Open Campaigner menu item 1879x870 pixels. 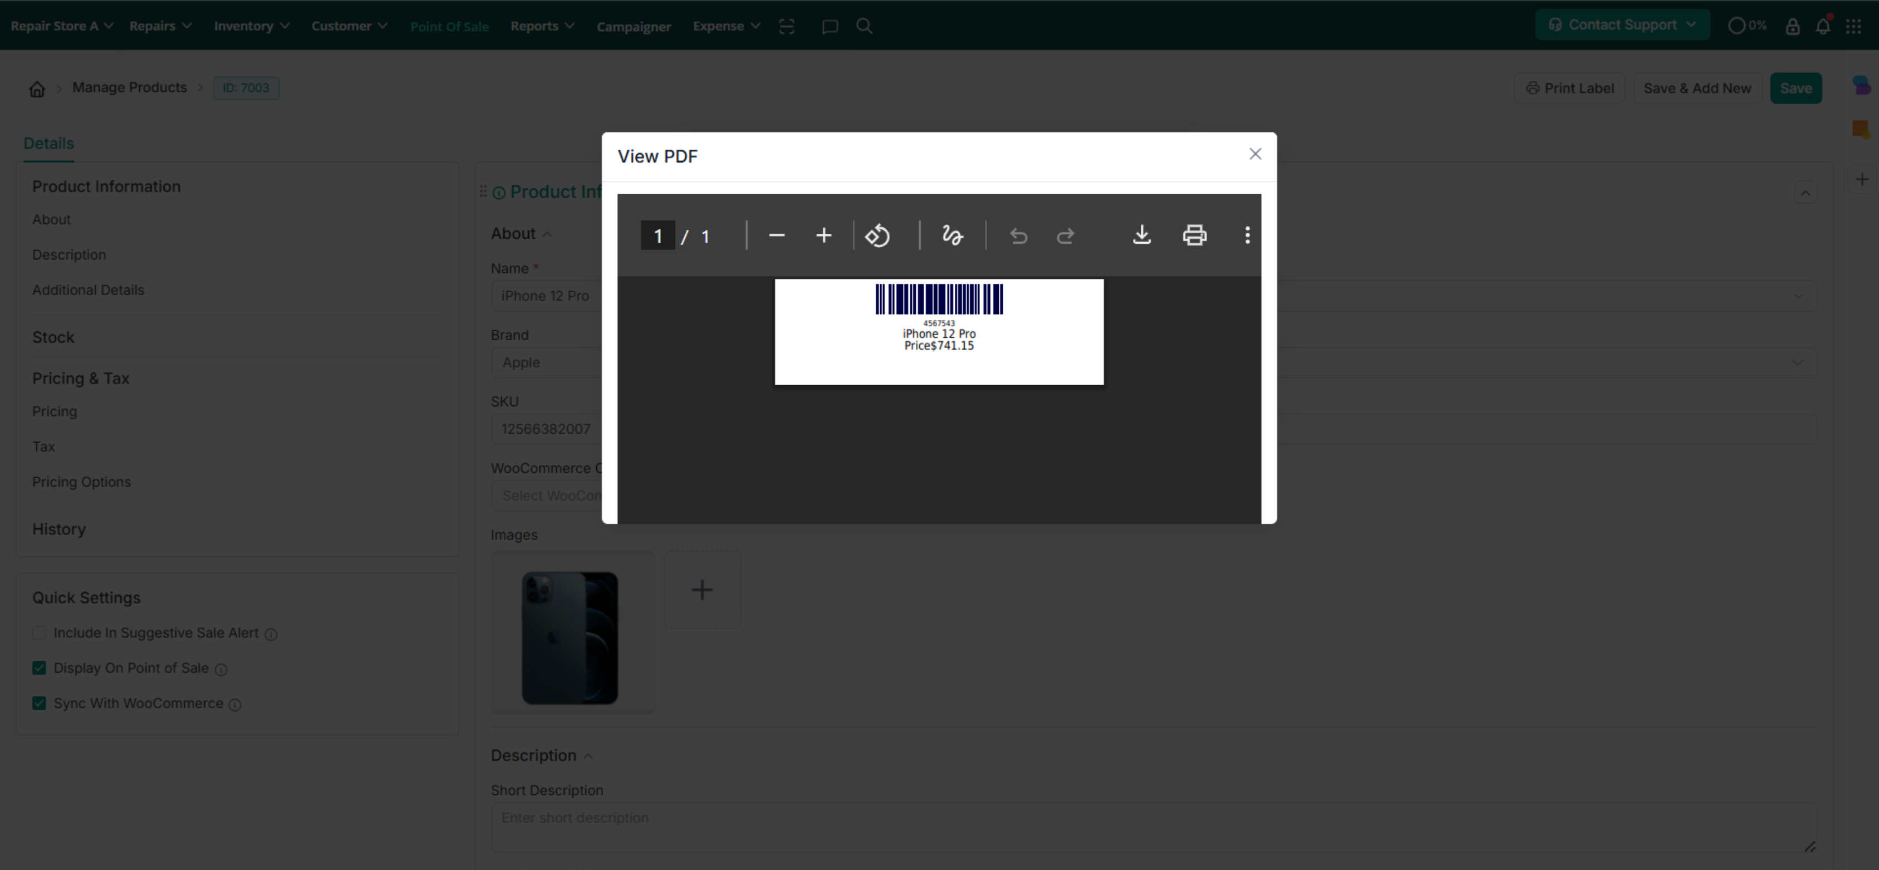(x=634, y=26)
